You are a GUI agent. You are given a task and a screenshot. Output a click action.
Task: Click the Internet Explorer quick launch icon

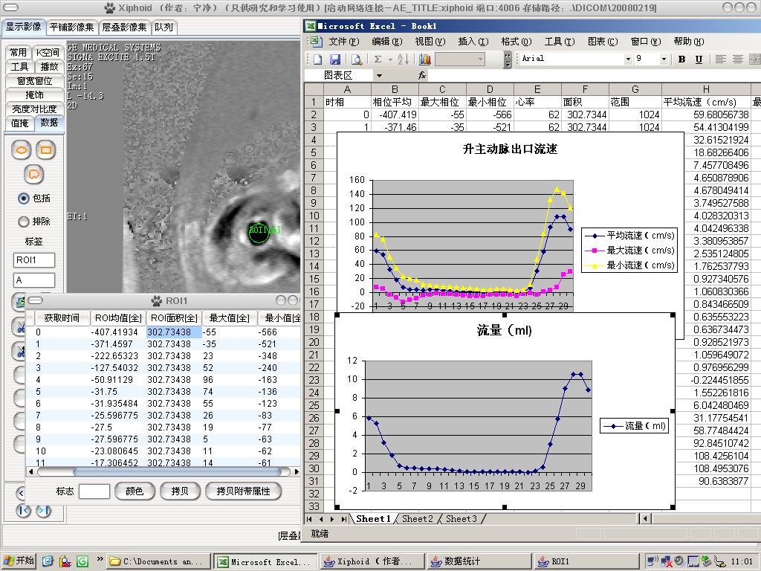click(x=48, y=561)
